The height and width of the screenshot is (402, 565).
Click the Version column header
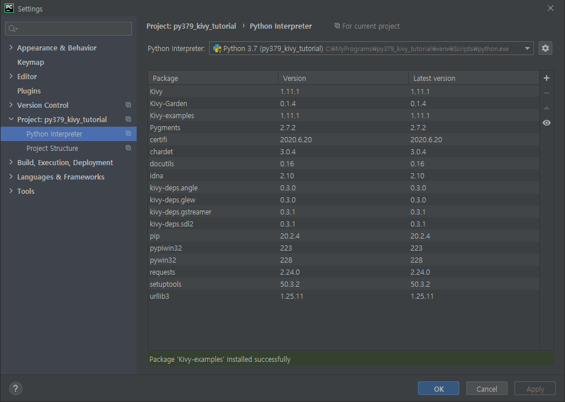[343, 78]
